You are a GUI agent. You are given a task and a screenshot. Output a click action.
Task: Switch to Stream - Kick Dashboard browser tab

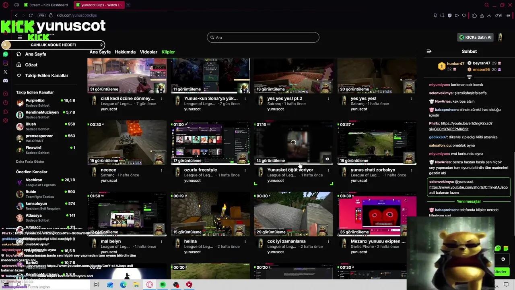[46, 5]
